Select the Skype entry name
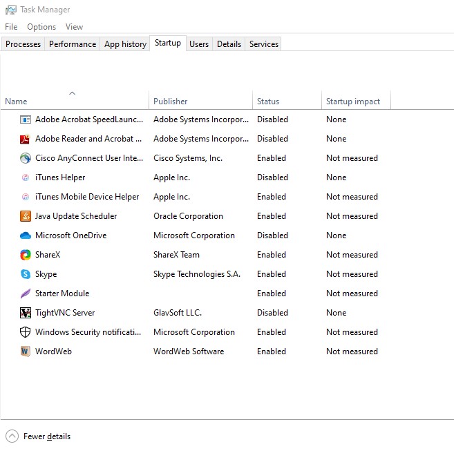This screenshot has width=454, height=453. point(46,274)
